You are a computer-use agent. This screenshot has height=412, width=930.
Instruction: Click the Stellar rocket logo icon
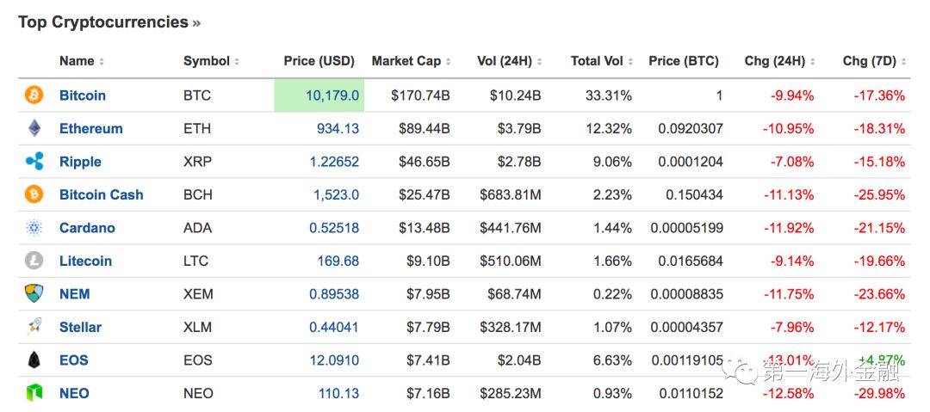pyautogui.click(x=34, y=327)
